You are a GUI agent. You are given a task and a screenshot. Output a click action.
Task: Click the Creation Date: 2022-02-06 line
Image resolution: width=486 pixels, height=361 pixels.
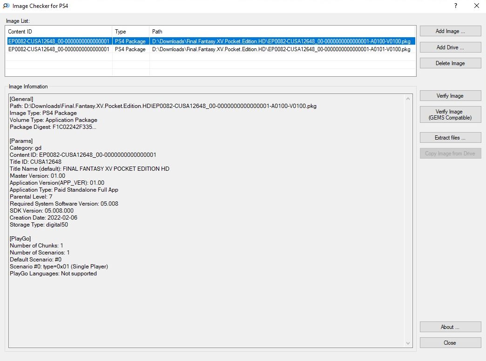pos(43,218)
